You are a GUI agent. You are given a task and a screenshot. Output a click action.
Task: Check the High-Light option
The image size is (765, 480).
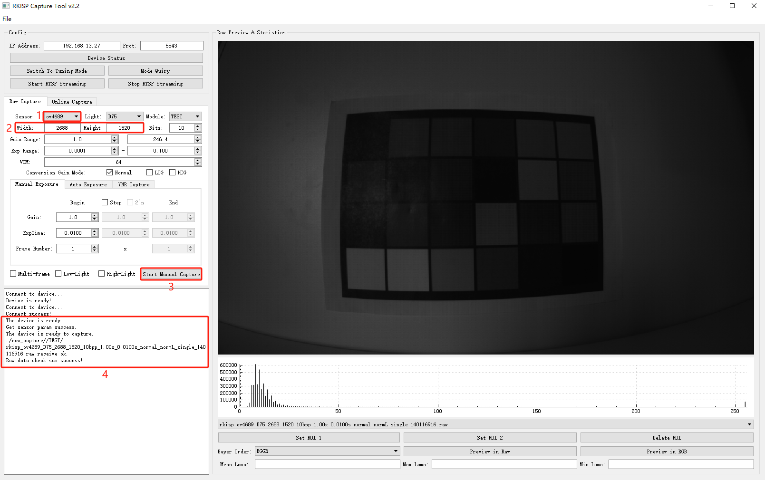point(102,274)
